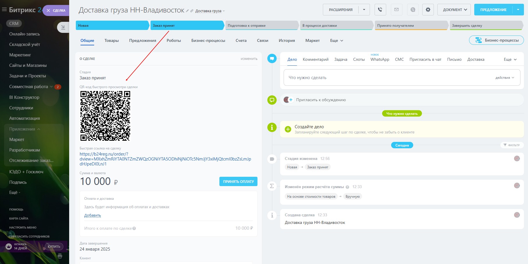Open help icon next to Изменён режим расчёта суммы

click(x=347, y=187)
